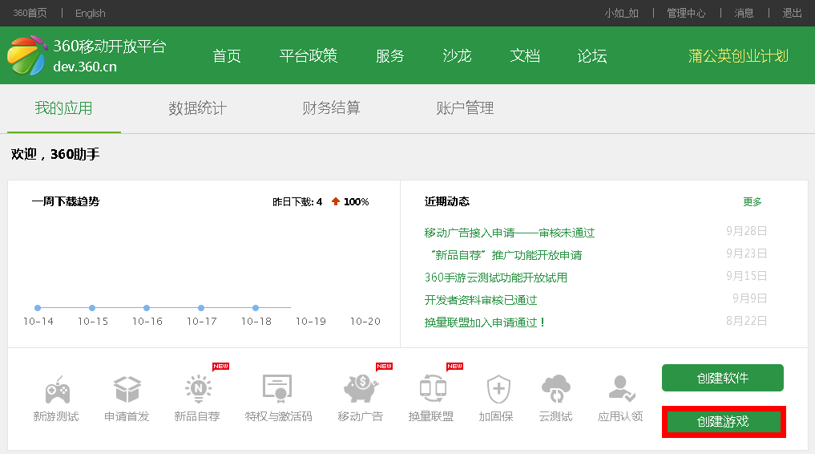Click the 昨日下载: 4 statistic text
The height and width of the screenshot is (454, 815).
click(x=297, y=202)
